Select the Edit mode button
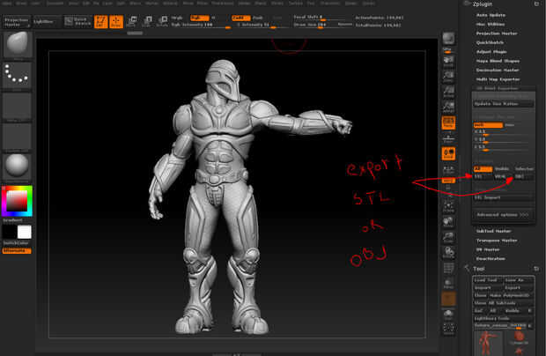546x356 pixels. pyautogui.click(x=100, y=22)
